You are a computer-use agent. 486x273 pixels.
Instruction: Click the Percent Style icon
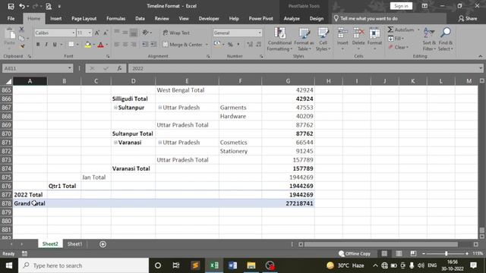coord(230,45)
